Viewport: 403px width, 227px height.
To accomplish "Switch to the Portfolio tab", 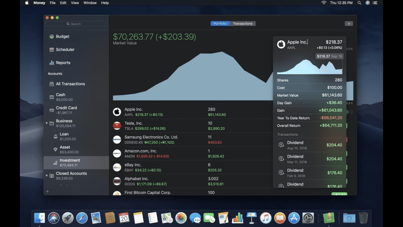I will [x=220, y=24].
